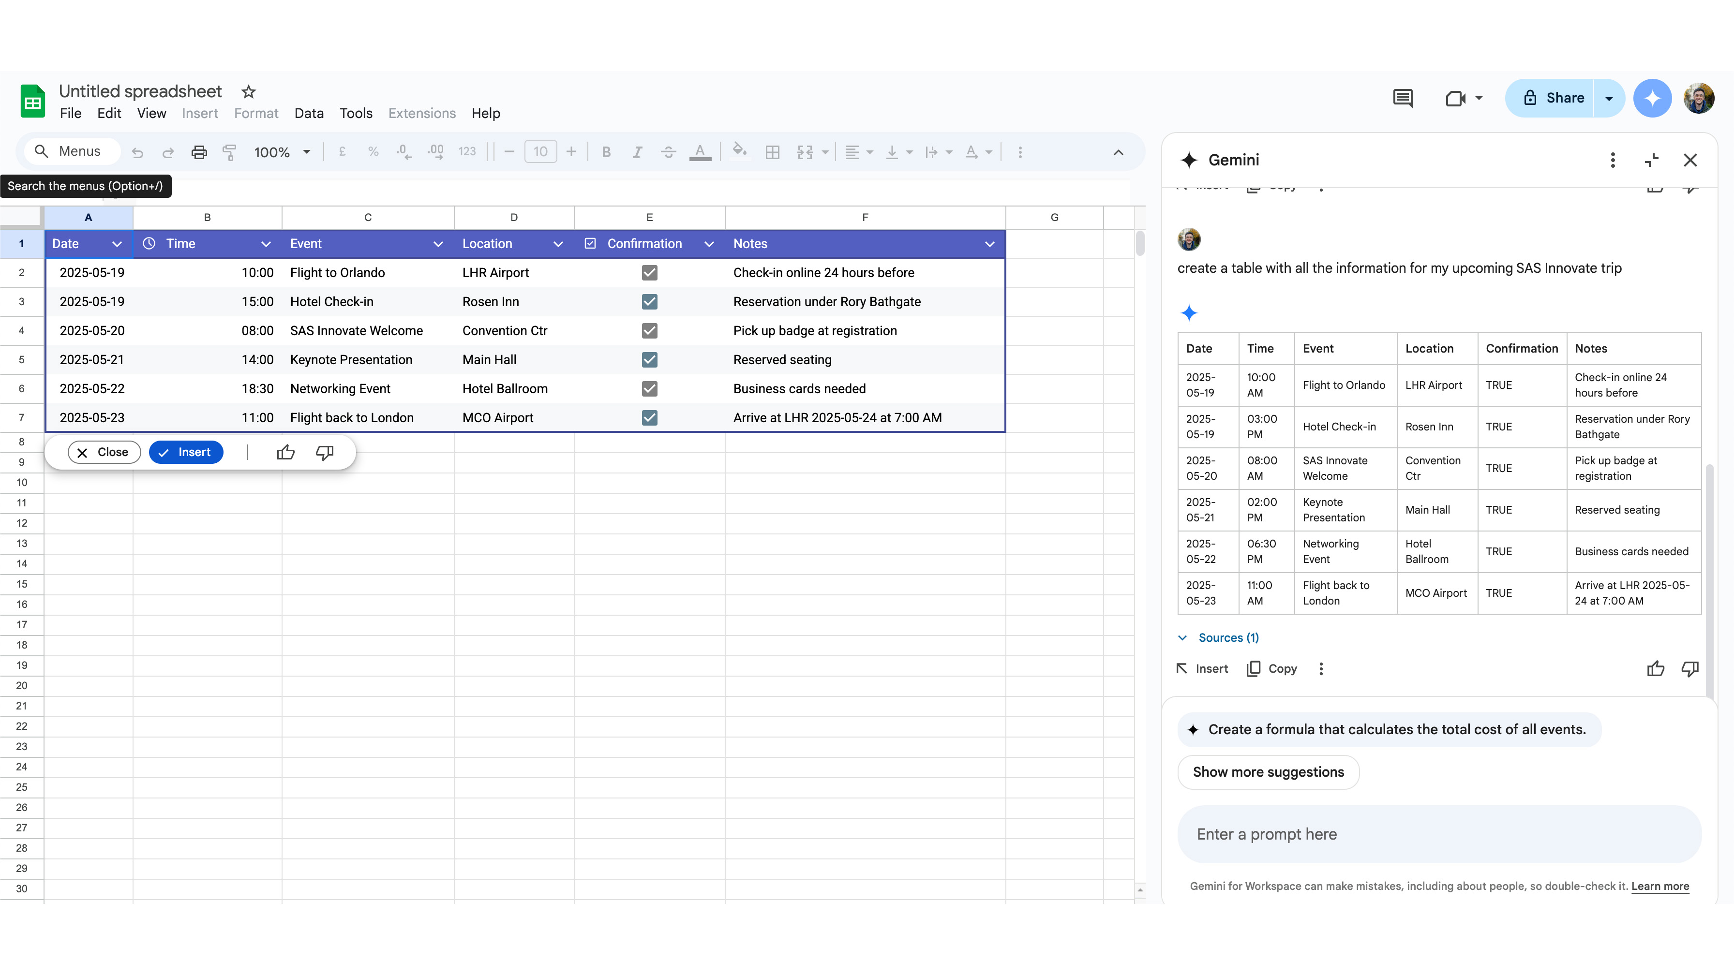Image resolution: width=1734 pixels, height=975 pixels.
Task: Toggle confirmation checkbox for Hotel Check-in
Action: 650,301
